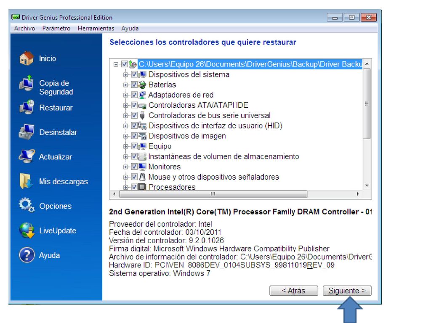Click the Actualizar monitor icon
Image resolution: width=431 pixels, height=323 pixels.
(x=27, y=156)
